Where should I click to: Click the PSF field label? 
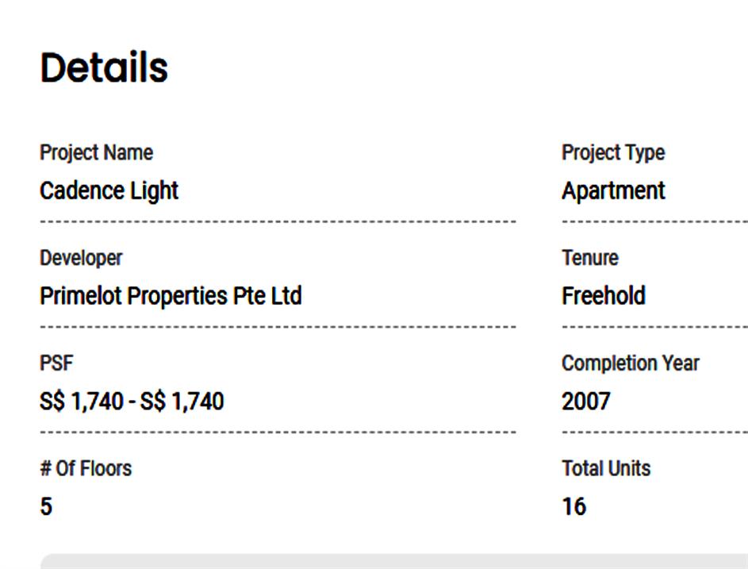(x=56, y=363)
